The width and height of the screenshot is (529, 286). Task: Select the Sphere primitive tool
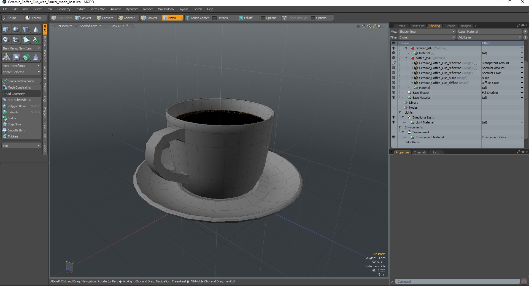16,29
